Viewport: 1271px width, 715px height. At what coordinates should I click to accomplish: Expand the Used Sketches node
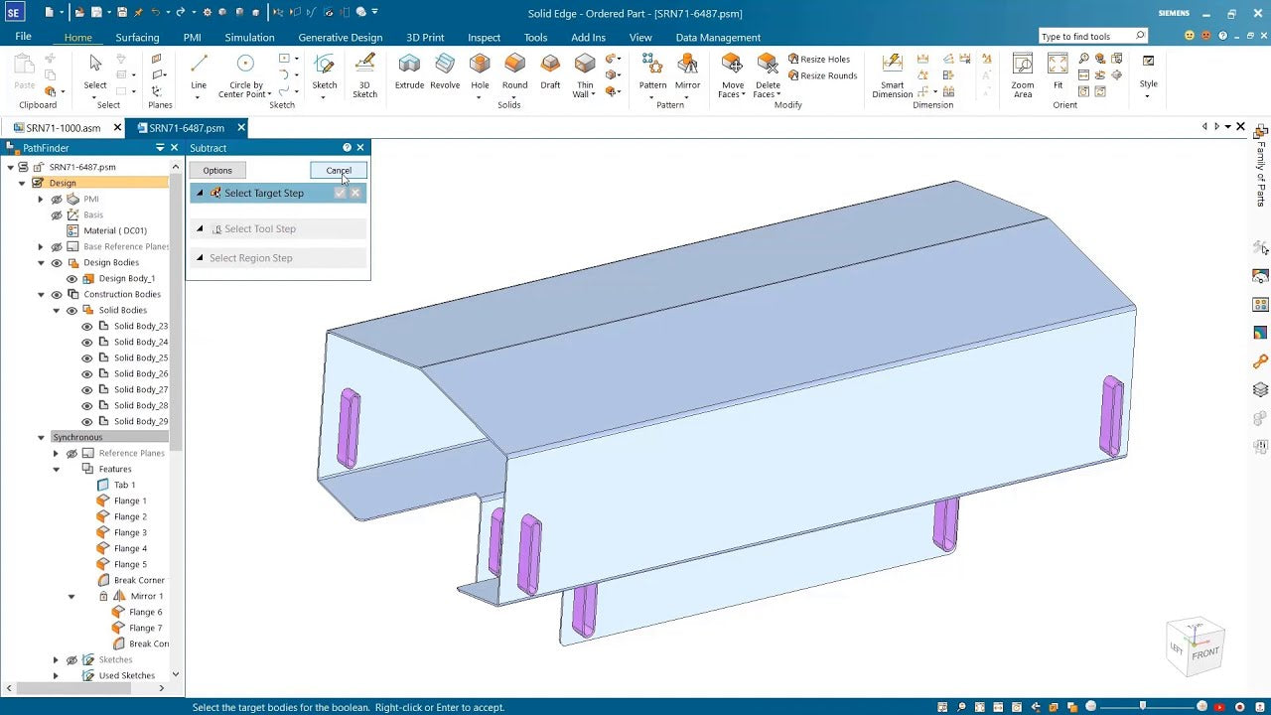click(x=56, y=675)
